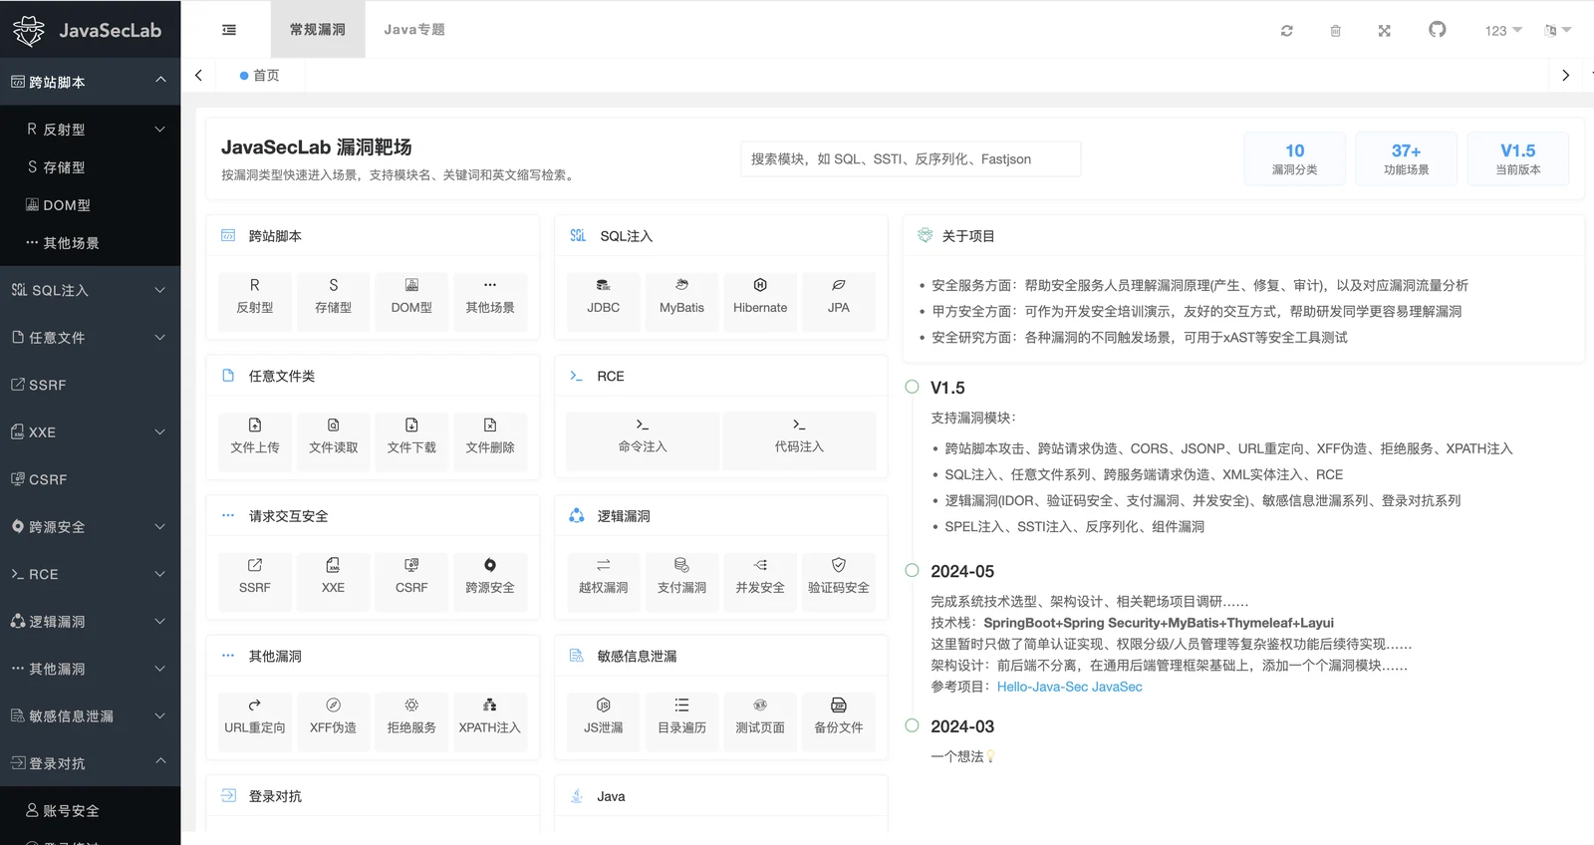Open the JS泄漏 card

pyautogui.click(x=604, y=720)
